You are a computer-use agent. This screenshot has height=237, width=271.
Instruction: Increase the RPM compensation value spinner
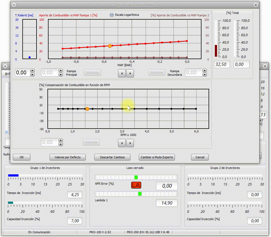point(61,140)
